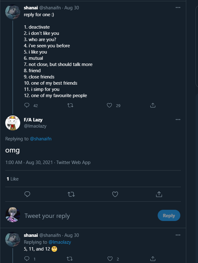Open more options on F/A Lazy's tweet
The height and width of the screenshot is (263, 198).
coord(178,120)
